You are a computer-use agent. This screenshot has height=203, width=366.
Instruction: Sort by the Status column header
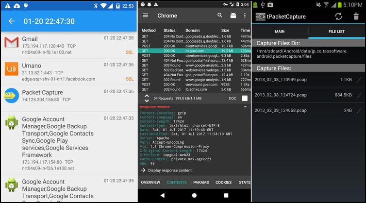coord(169,31)
